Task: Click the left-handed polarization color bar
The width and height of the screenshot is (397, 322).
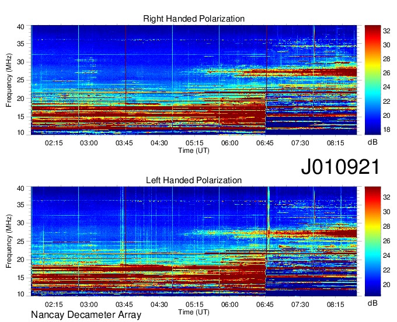Action: click(x=372, y=242)
